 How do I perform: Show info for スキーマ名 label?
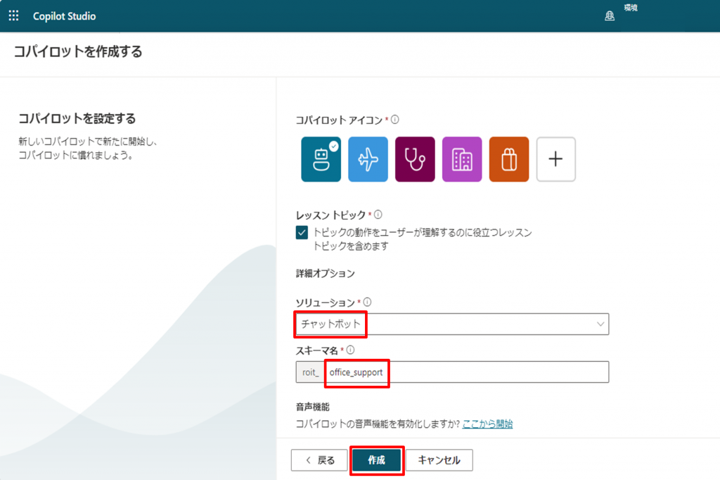[x=350, y=350]
